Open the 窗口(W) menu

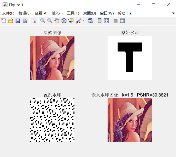(x=107, y=13)
